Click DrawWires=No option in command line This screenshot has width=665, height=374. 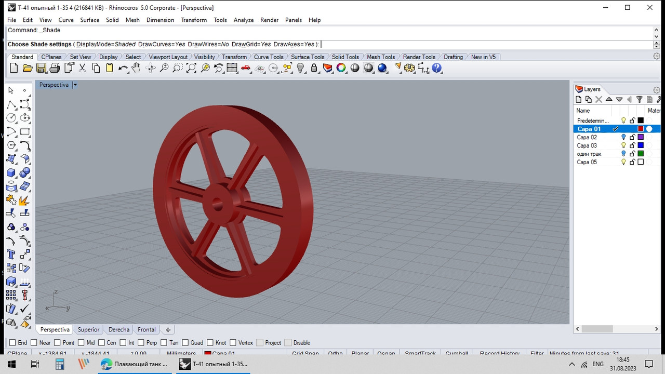click(x=208, y=45)
